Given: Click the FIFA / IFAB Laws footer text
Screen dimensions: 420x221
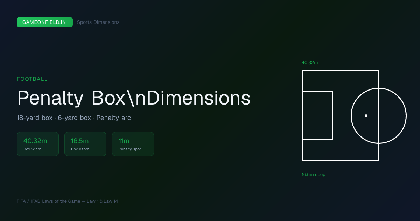Looking at the screenshot, I should click(x=68, y=201).
